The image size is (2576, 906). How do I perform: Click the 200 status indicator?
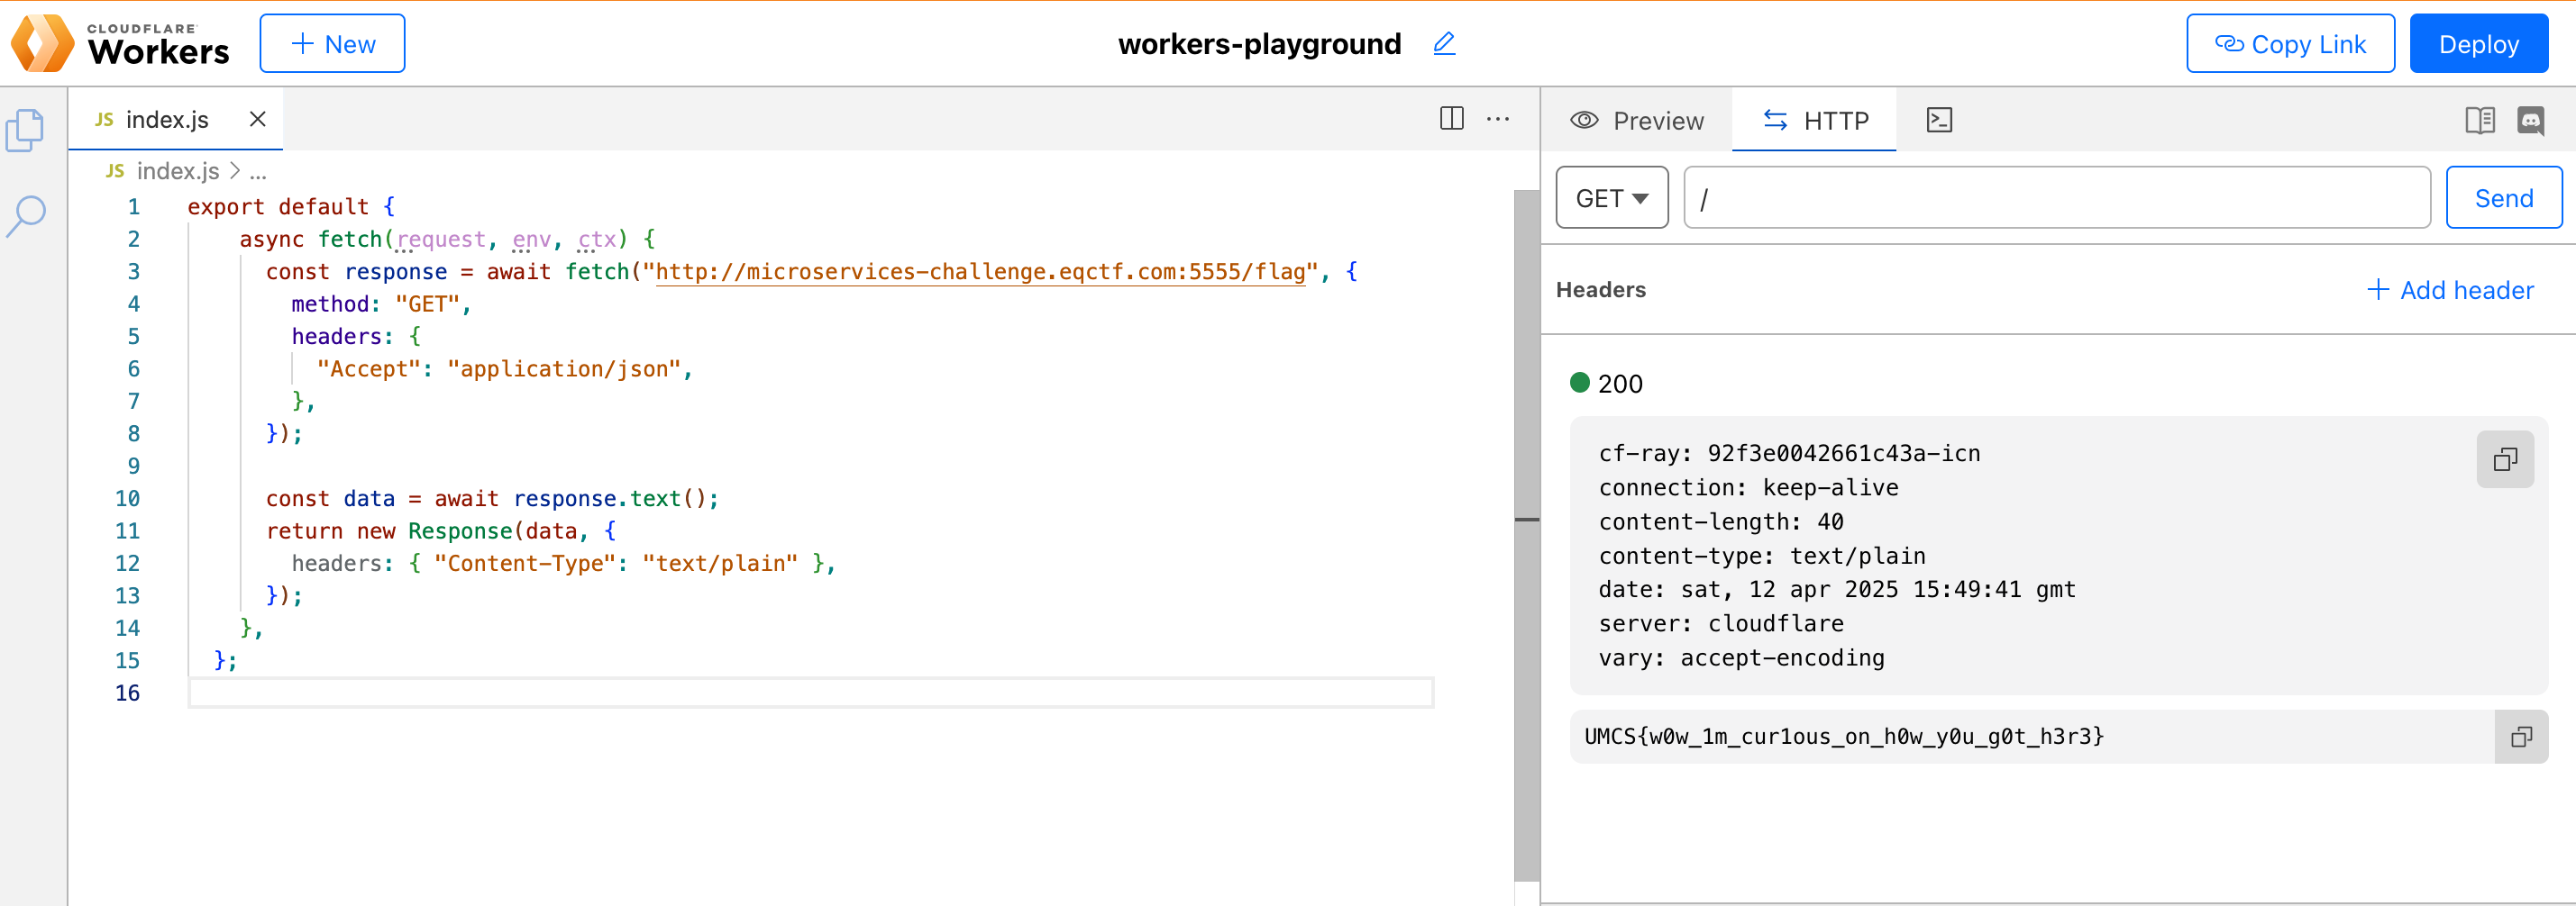pos(1607,384)
